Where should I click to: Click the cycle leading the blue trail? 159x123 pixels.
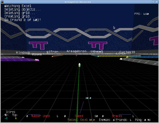[127, 57]
